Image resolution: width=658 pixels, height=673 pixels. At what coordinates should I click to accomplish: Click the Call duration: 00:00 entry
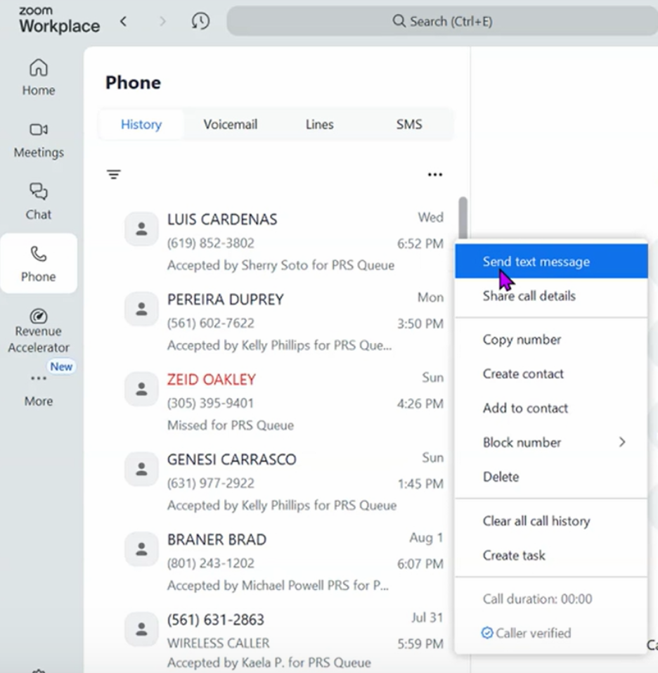538,598
